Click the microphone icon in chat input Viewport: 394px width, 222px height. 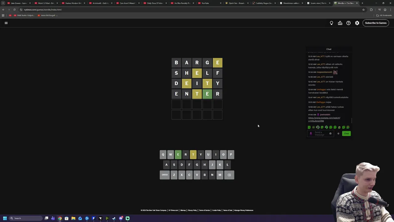pos(311,134)
